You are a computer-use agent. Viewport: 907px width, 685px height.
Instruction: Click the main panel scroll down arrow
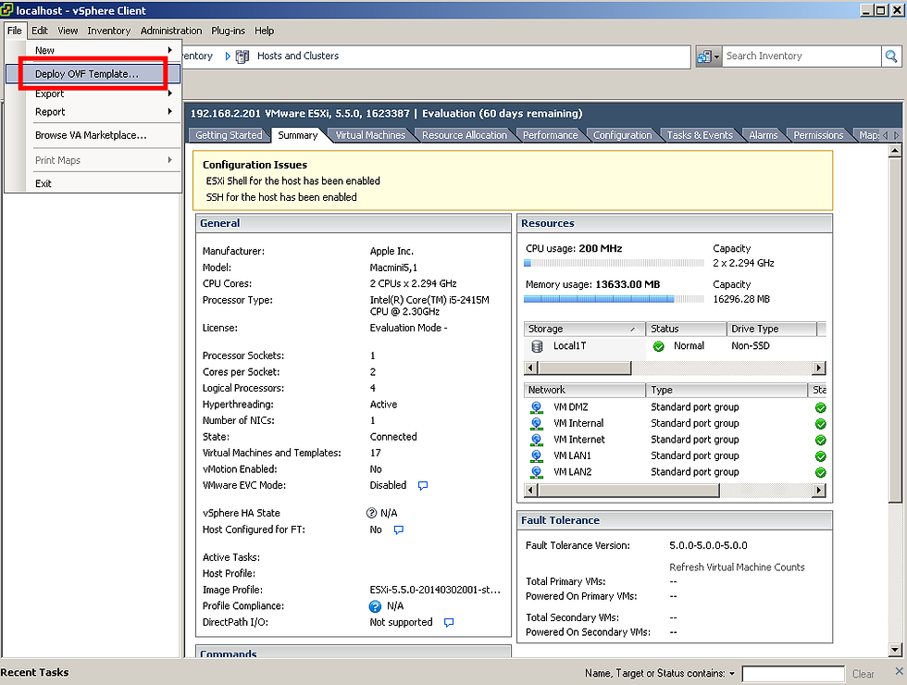click(895, 650)
